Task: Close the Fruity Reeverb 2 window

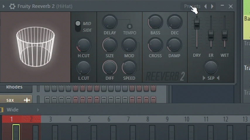Action: coord(231,6)
